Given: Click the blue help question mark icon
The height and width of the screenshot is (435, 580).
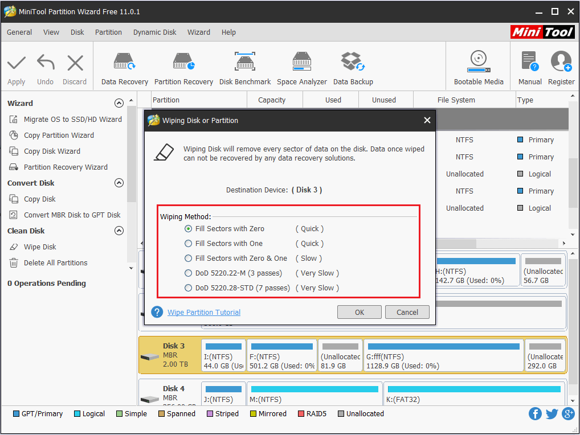Looking at the screenshot, I should click(x=157, y=312).
